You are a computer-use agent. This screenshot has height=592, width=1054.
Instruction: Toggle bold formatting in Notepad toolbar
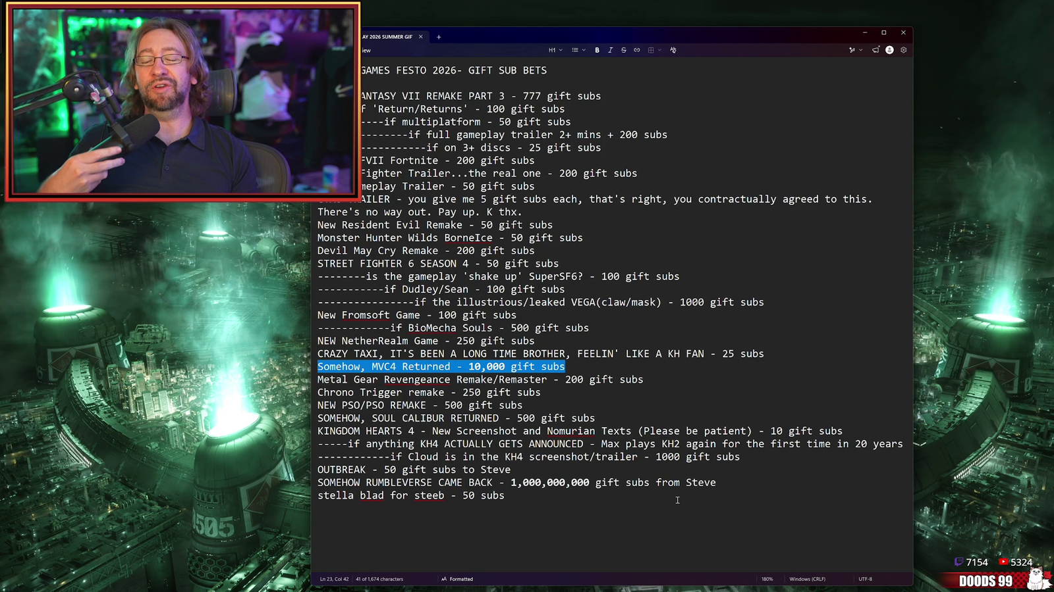[x=597, y=50]
